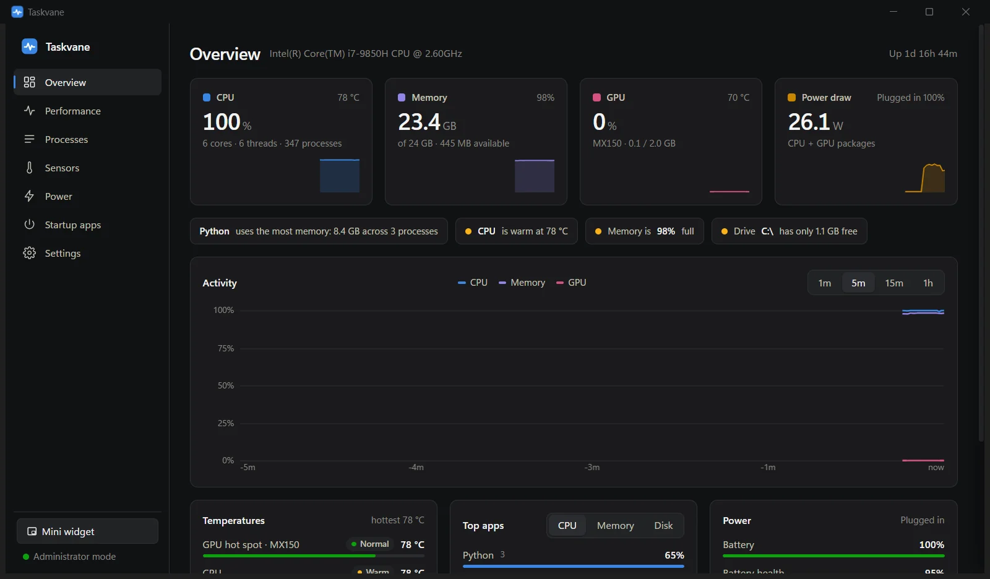Click the Overview grid icon

point(29,82)
